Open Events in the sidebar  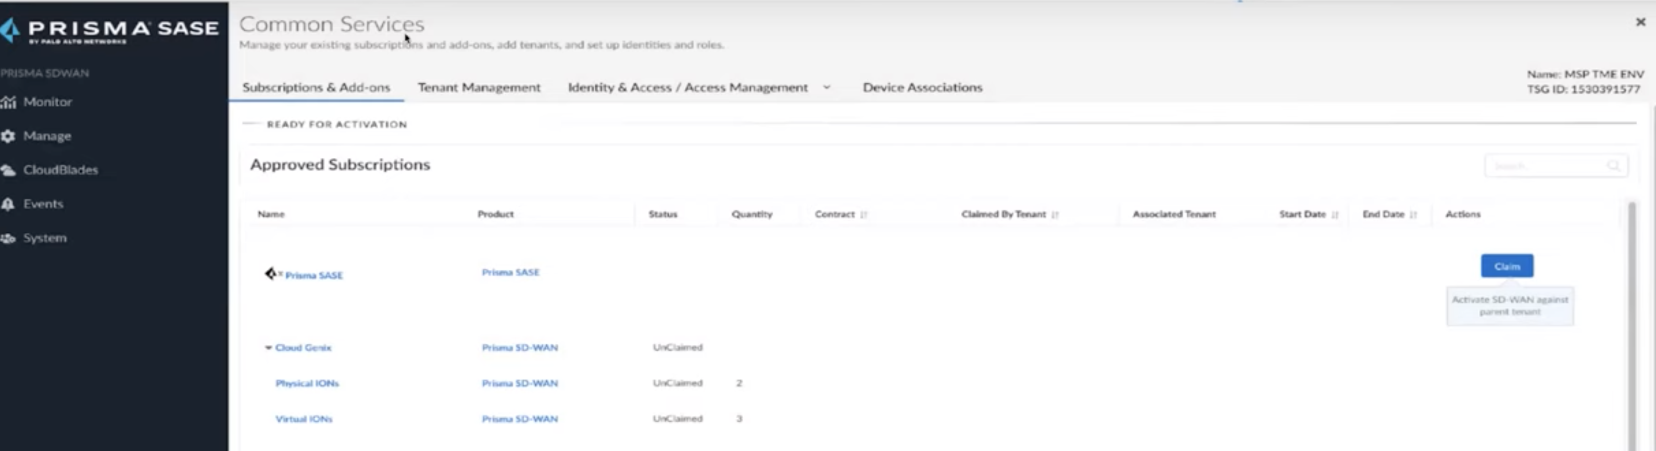pos(43,204)
